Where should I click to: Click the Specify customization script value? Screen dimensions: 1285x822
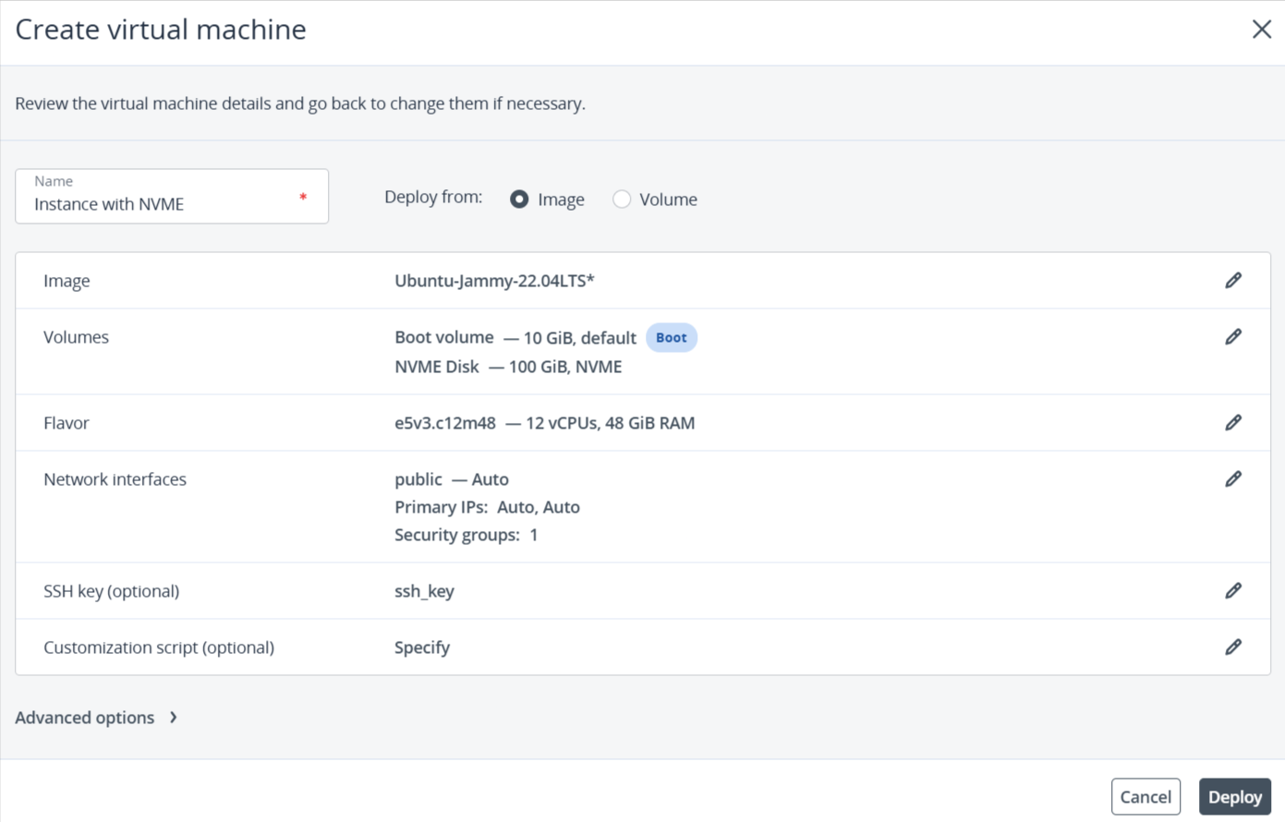[422, 647]
